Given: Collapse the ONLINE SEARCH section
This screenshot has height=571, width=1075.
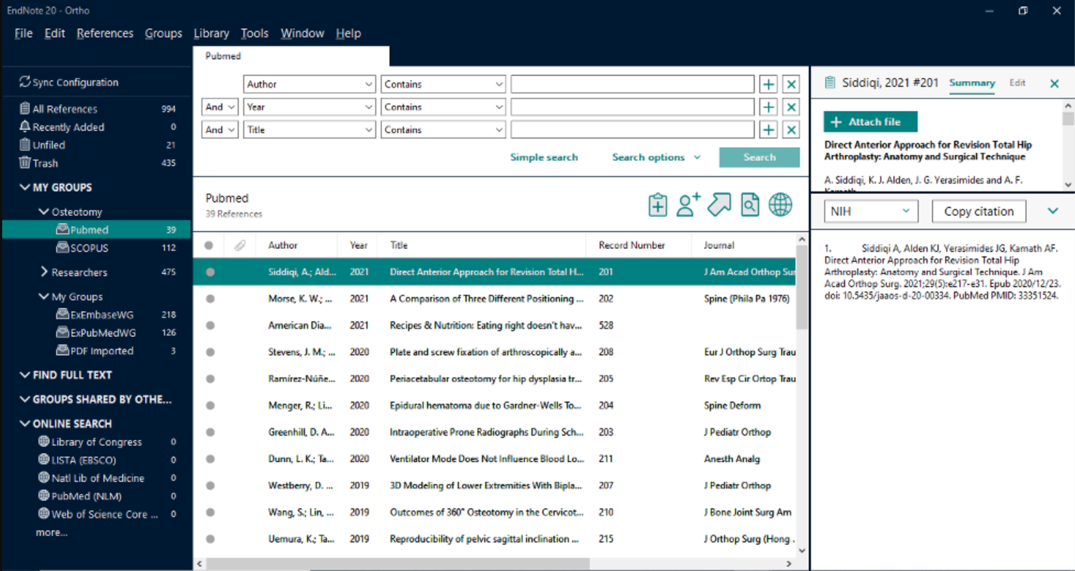Looking at the screenshot, I should click(24, 423).
